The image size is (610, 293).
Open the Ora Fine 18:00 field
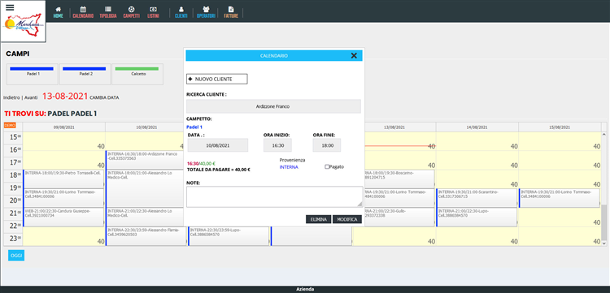pos(327,145)
